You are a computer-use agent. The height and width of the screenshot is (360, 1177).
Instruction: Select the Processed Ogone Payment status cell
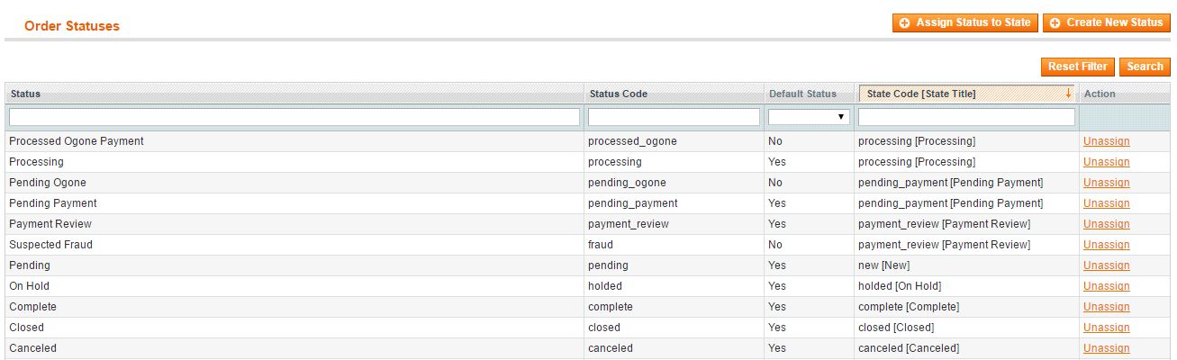click(x=294, y=141)
